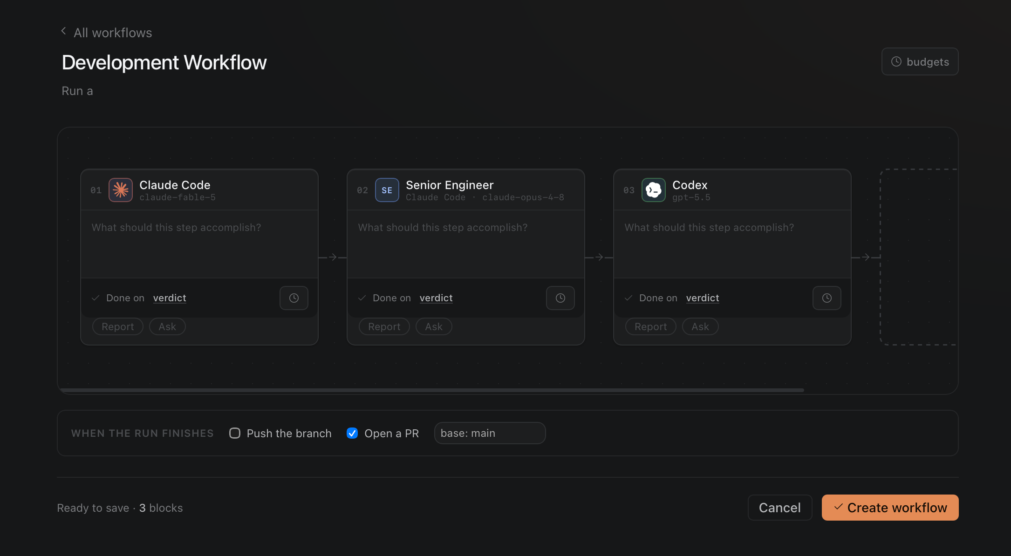Enable the Push the branch checkbox
1011x556 pixels.
[x=235, y=433]
